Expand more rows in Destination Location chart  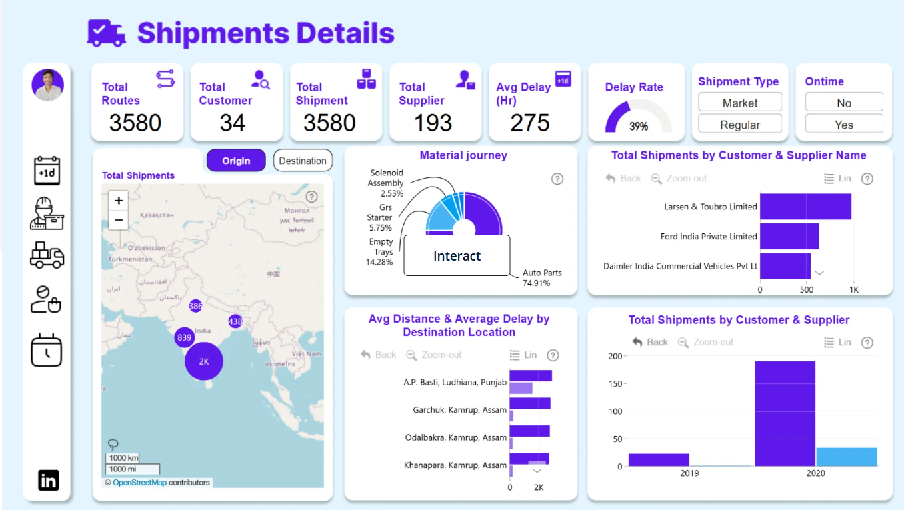[537, 471]
